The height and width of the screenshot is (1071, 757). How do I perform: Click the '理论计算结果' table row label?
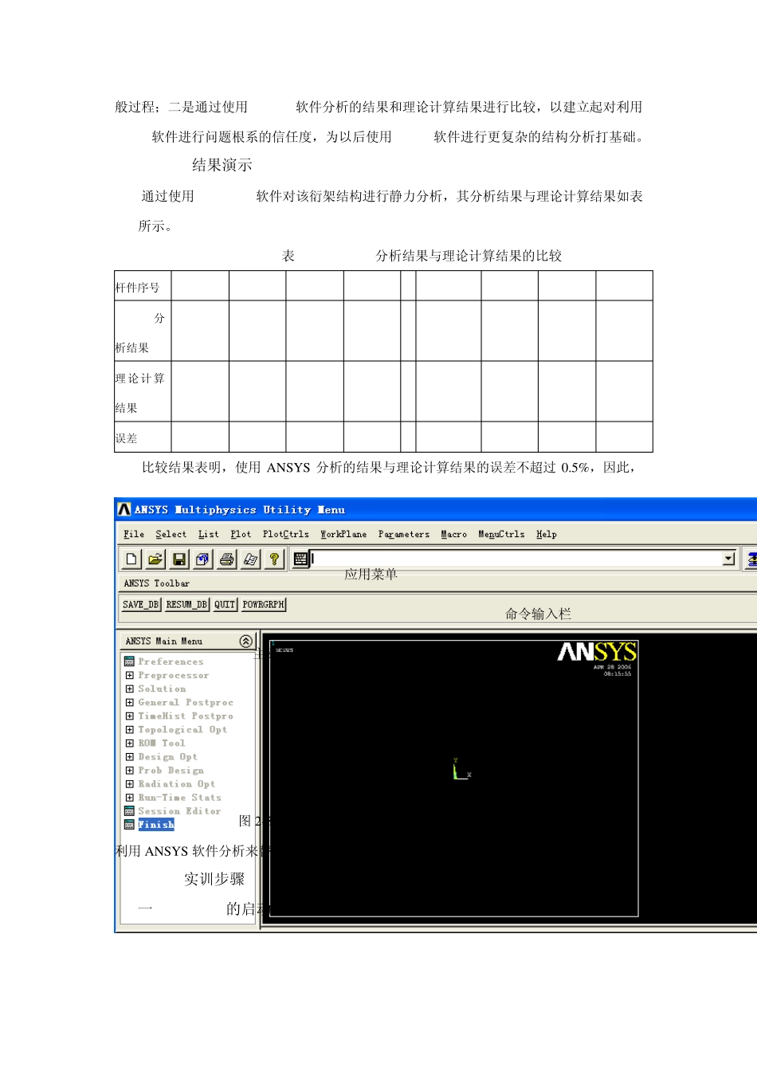(x=139, y=393)
